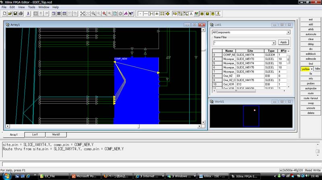
Task: Open the Edit menu
Action: [12, 7]
